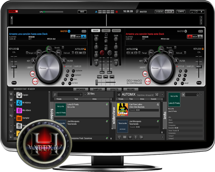Open the Reverb effect dropdown on left deck

pos(63,47)
